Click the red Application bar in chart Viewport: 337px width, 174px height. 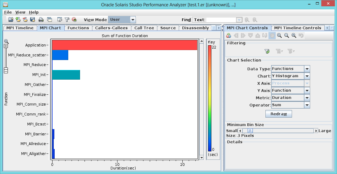(125, 45)
